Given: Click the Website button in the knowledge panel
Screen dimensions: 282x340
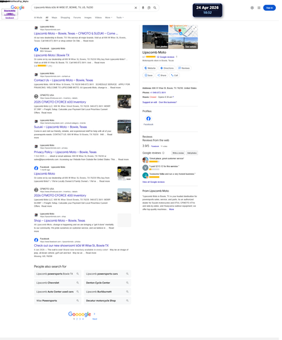Looking at the screenshot, I should pos(150,68).
